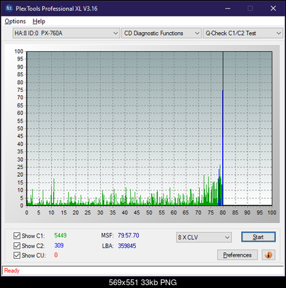Toggle the Show C2 checkbox
The width and height of the screenshot is (286, 288).
pyautogui.click(x=17, y=245)
